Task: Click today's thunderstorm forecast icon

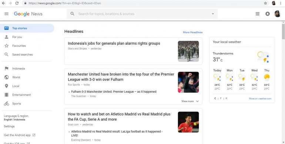Action: (217, 77)
